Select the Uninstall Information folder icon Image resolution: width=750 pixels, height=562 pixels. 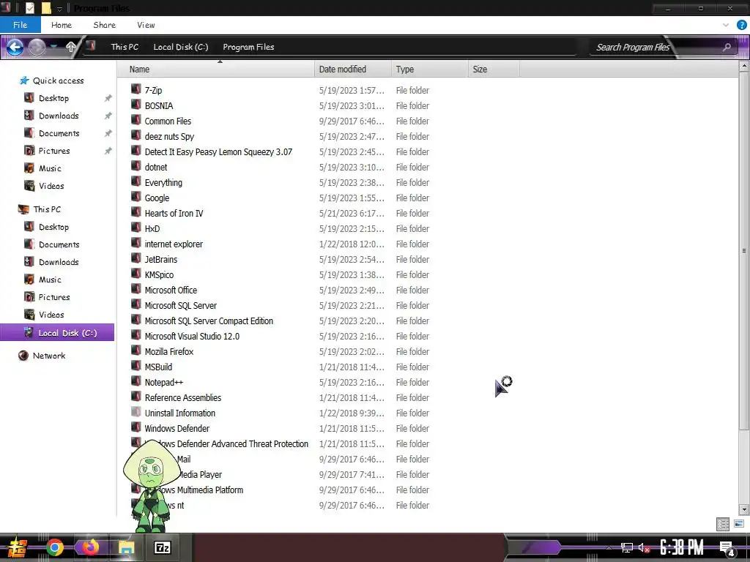135,412
